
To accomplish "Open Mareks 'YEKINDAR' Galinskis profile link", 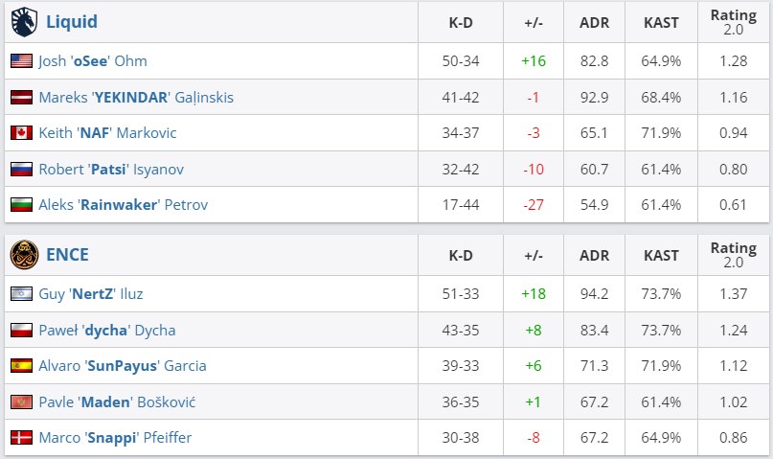I will tap(136, 97).
